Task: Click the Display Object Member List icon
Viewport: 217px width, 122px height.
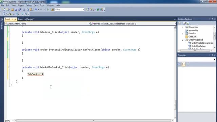Action: [x=4, y=14]
